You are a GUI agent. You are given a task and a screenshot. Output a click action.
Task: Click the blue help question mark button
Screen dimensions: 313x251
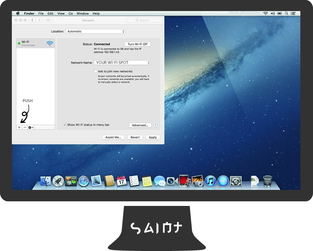[x=156, y=125]
